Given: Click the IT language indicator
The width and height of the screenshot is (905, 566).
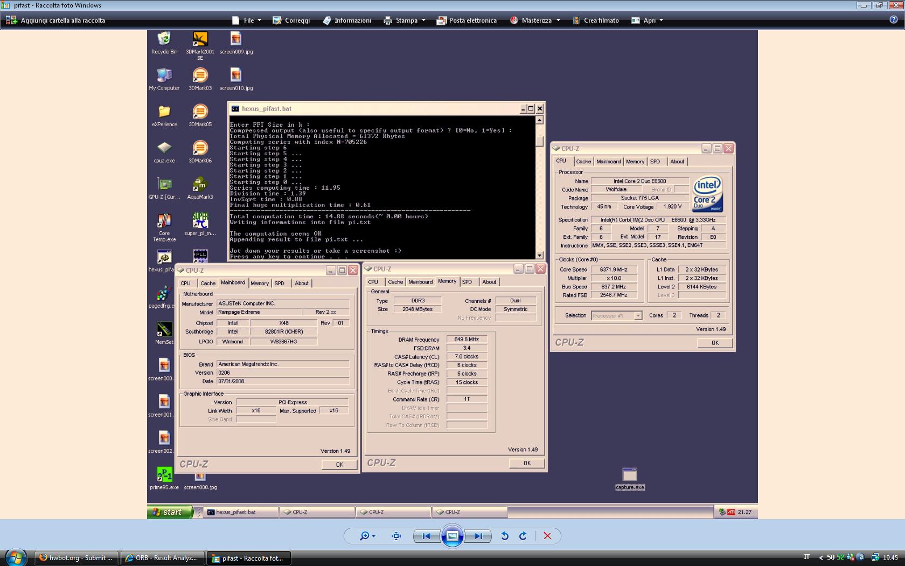Looking at the screenshot, I should (x=807, y=557).
